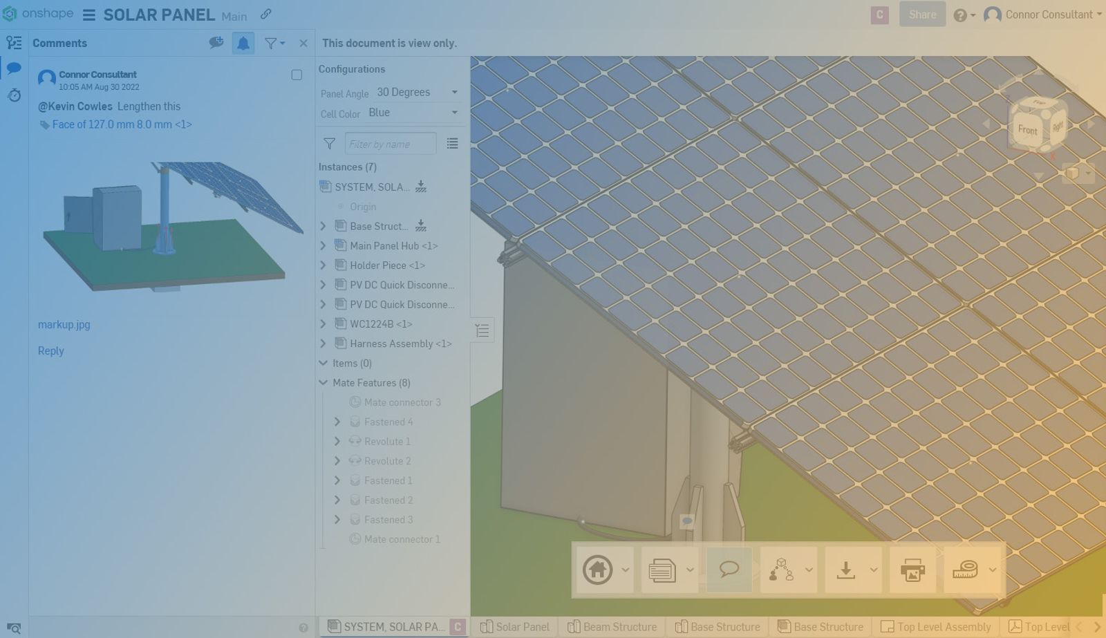The height and width of the screenshot is (638, 1106).
Task: Click the print image icon
Action: [912, 570]
